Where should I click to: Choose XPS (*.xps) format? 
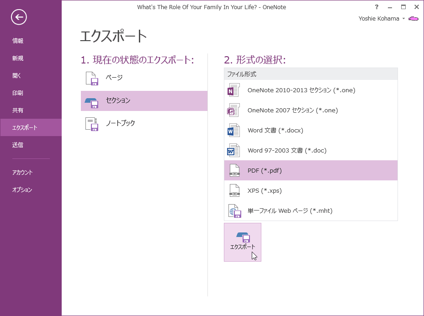click(311, 190)
